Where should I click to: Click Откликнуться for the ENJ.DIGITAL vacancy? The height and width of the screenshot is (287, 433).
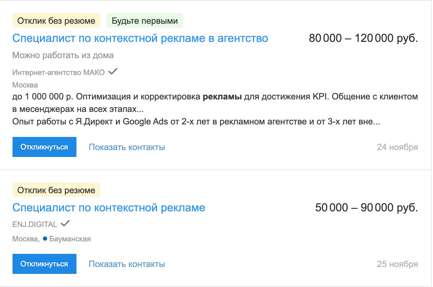44,264
